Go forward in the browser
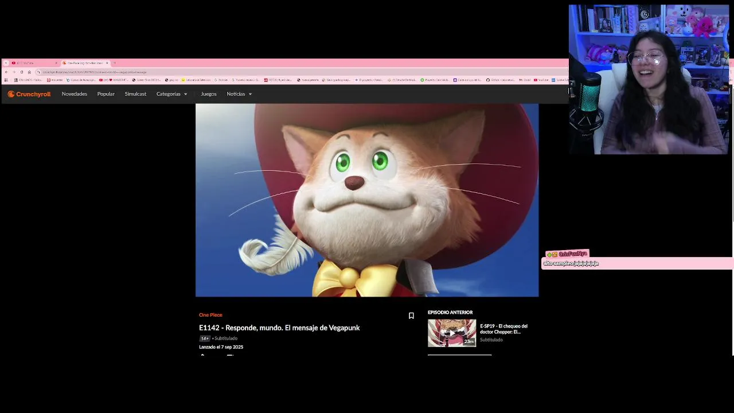Viewport: 734px width, 413px height. tap(14, 72)
